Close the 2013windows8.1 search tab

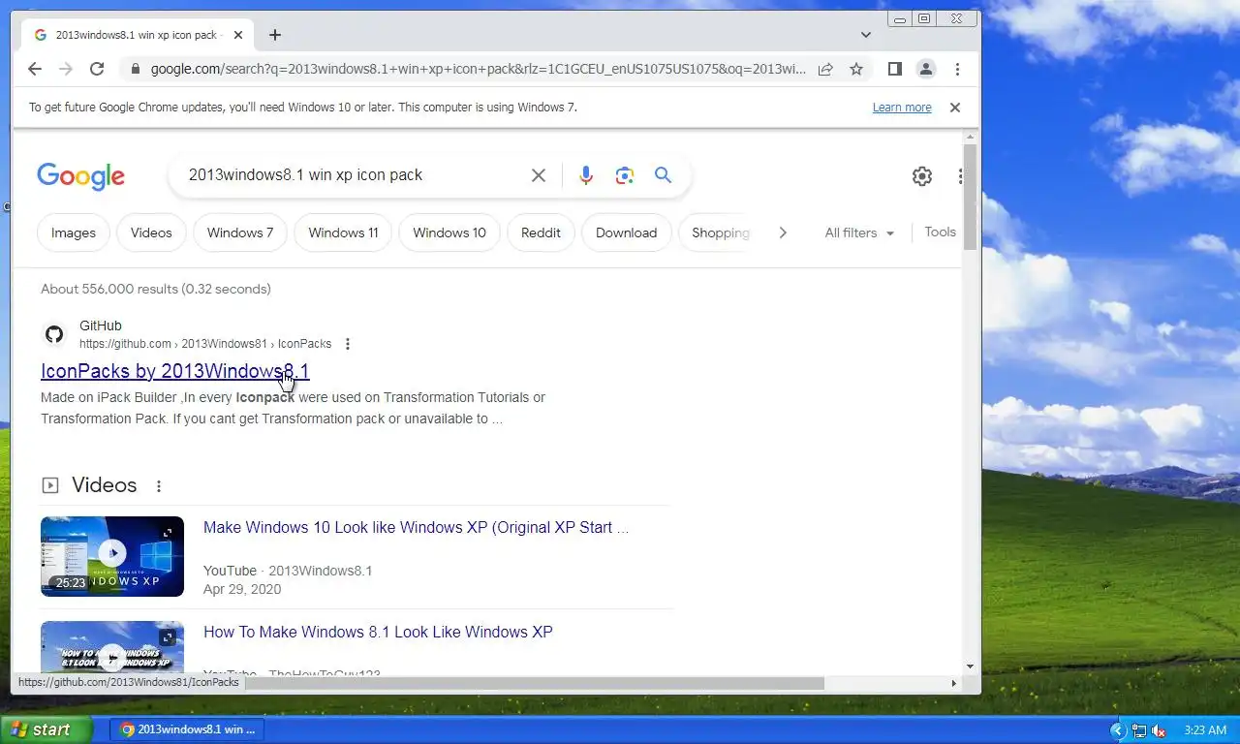tap(238, 35)
